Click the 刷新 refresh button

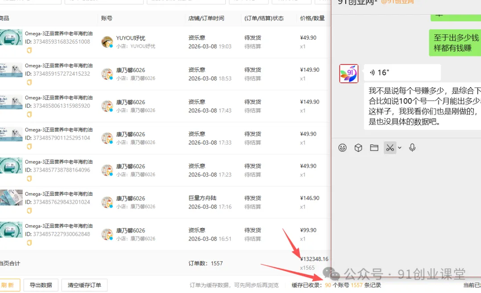10,285
